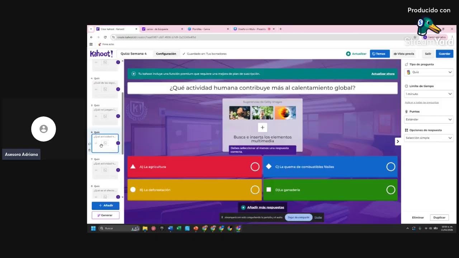Open the Opciones de respuesta dropdown
Viewport: 459px width, 258px height.
429,138
